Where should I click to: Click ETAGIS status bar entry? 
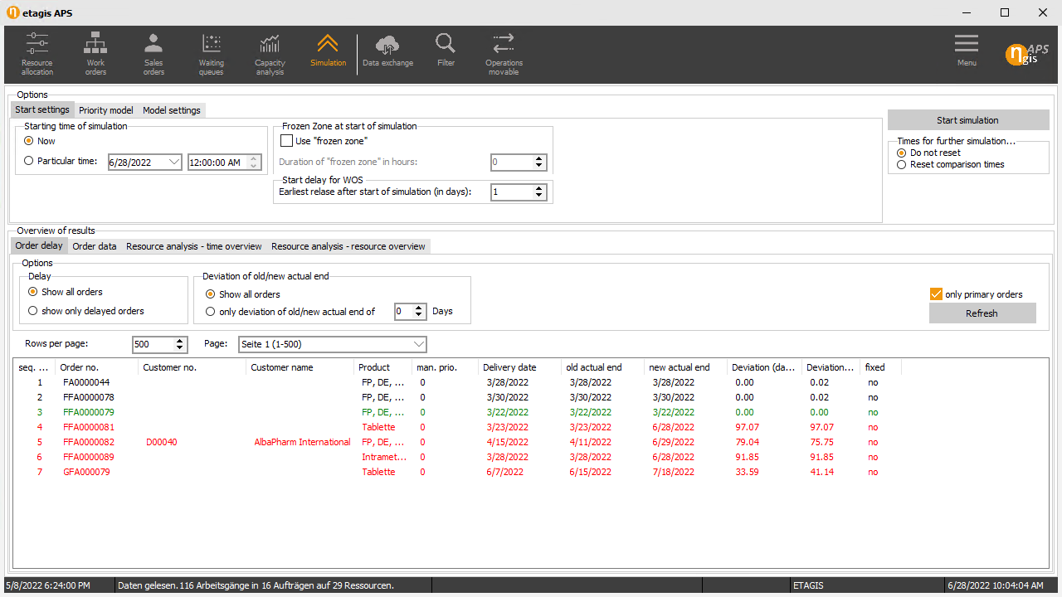pos(808,585)
